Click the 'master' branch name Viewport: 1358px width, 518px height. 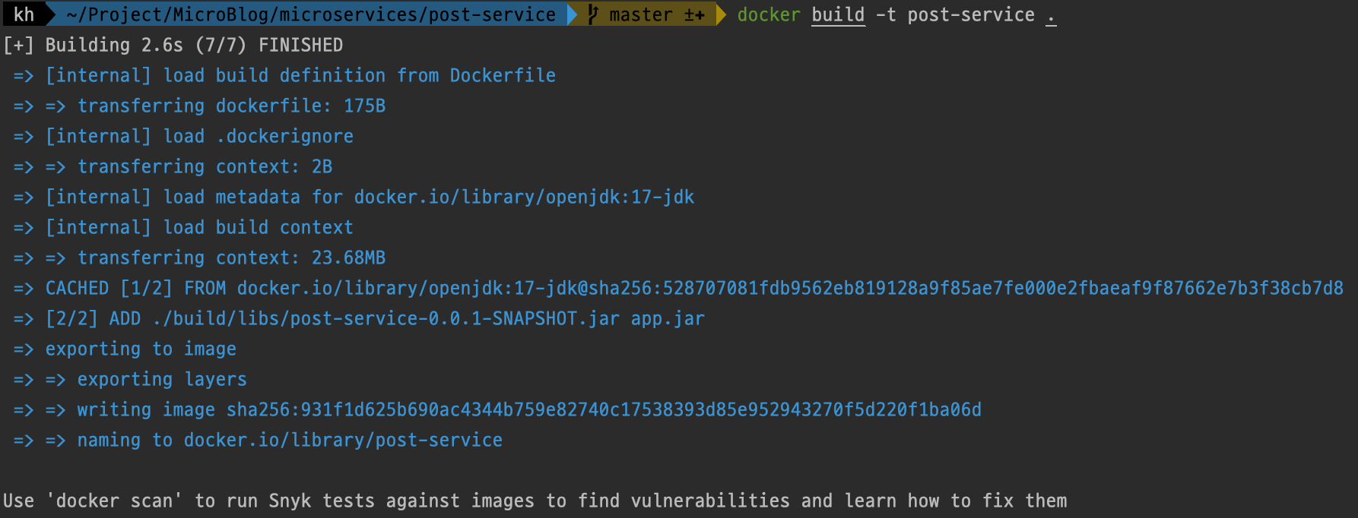click(640, 14)
